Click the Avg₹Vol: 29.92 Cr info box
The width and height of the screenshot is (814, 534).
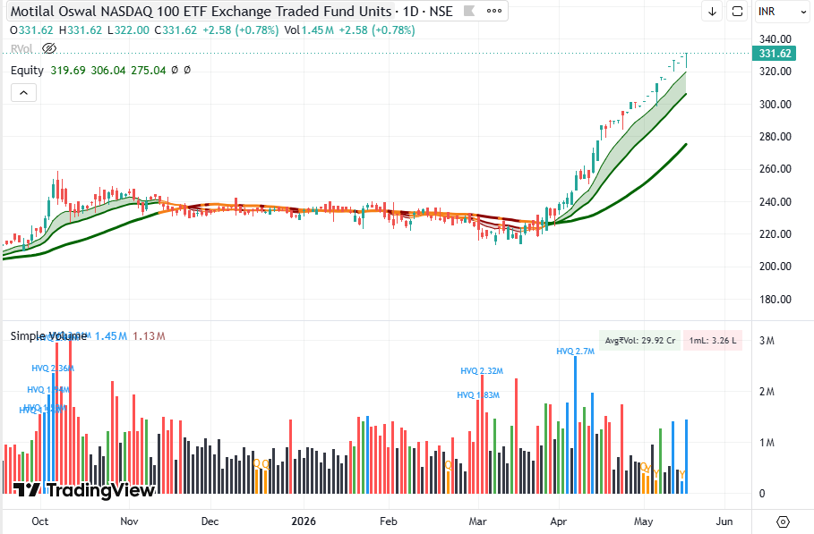point(639,341)
